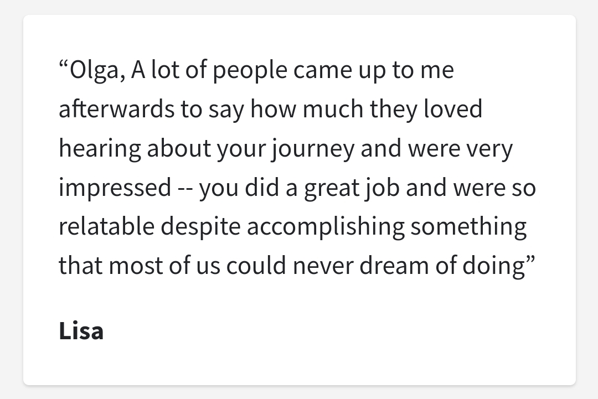This screenshot has height=399, width=598.
Task: Click the word journey in the testimonial
Action: point(313,149)
